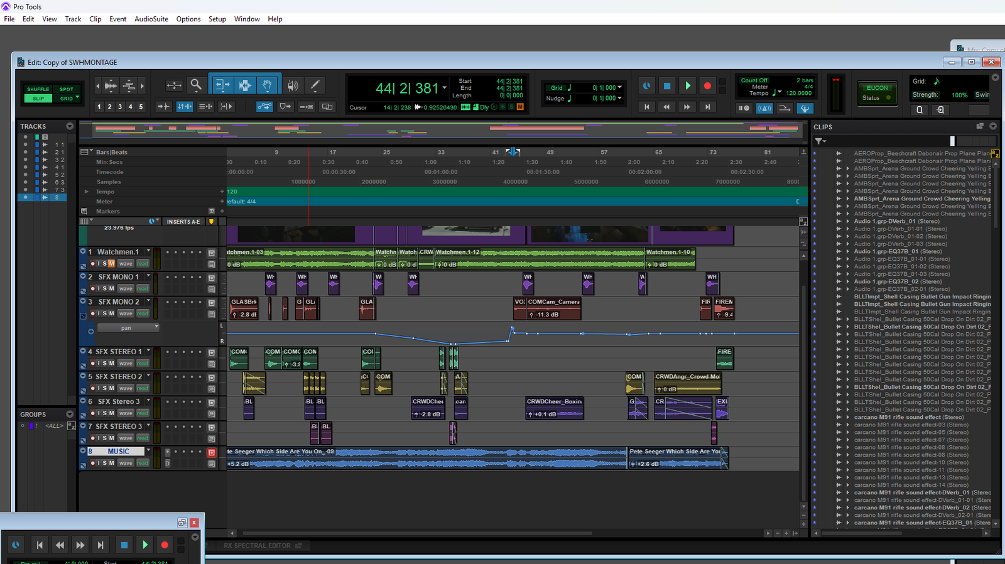Viewport: 1005px width, 564px height.
Task: Open 'wave' track view selector on SFX STEREO 2
Action: [126, 388]
